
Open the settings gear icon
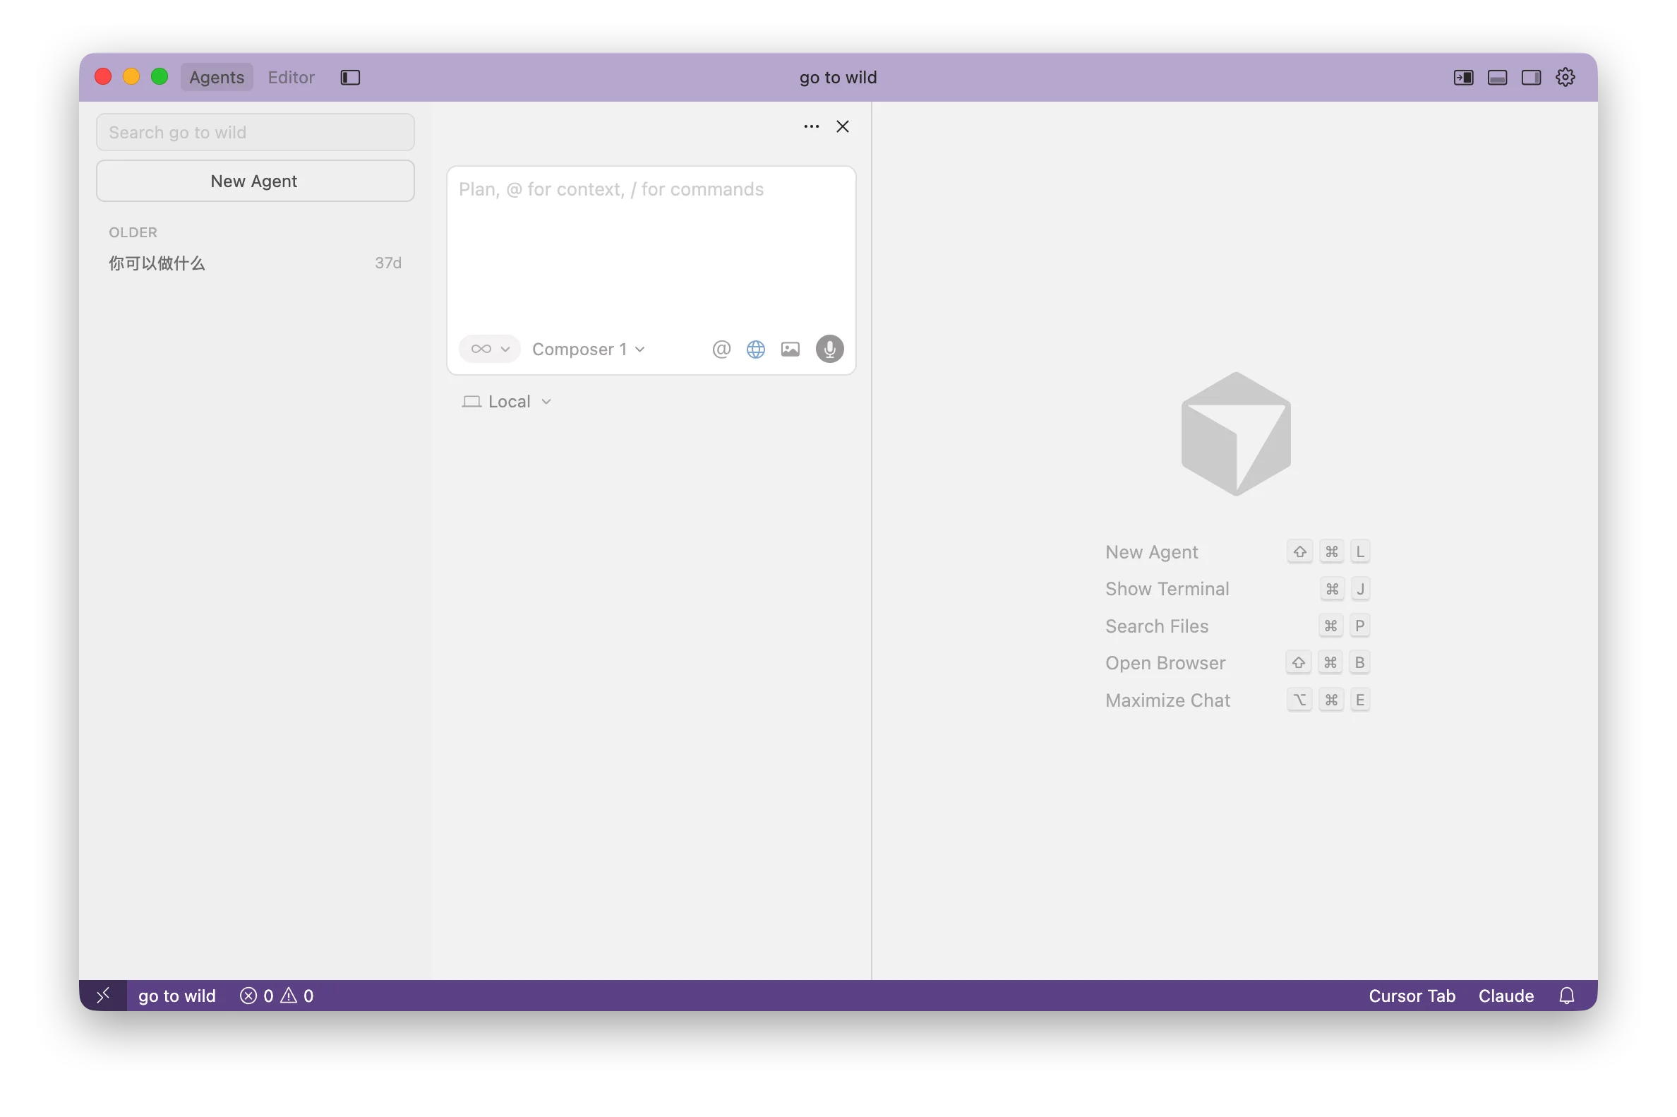click(x=1565, y=77)
